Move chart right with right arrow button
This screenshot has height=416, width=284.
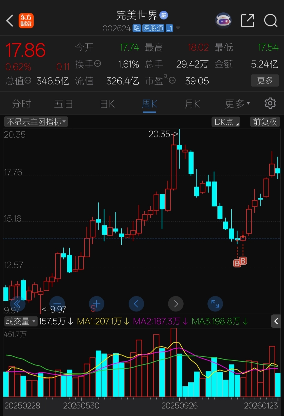click(x=176, y=304)
